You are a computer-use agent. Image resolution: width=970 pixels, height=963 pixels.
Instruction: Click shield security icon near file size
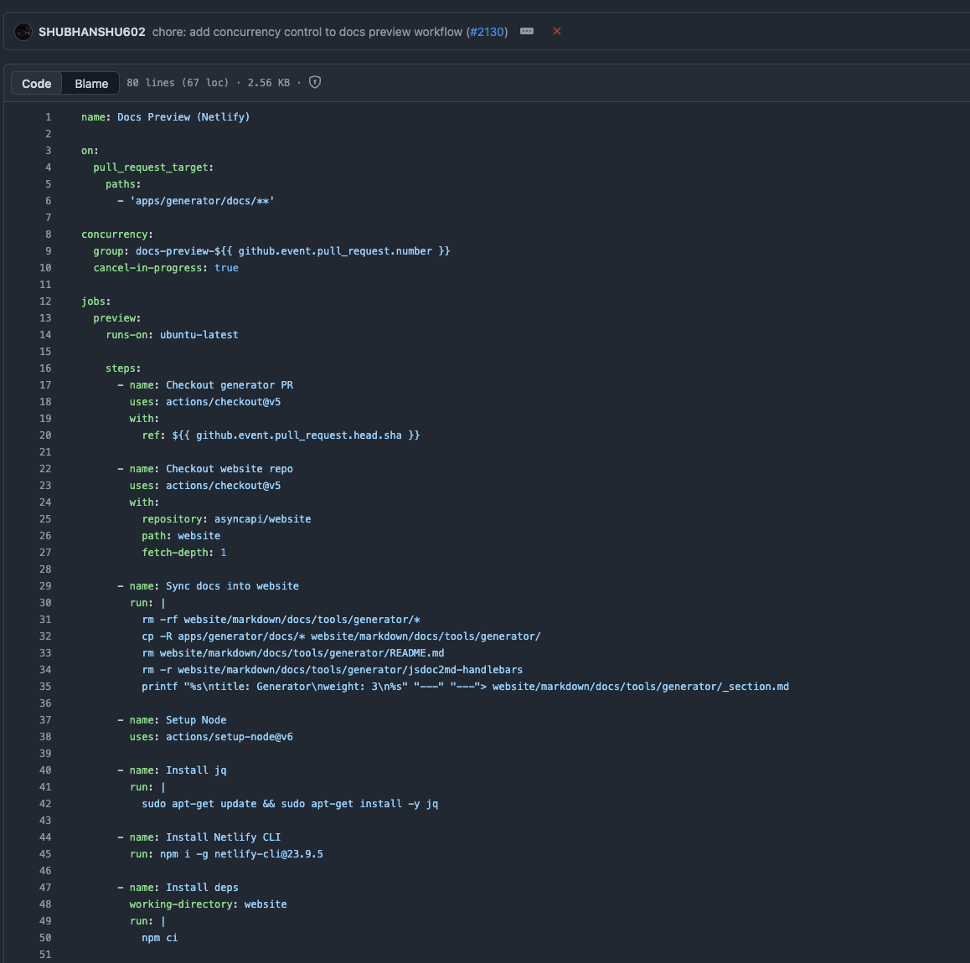(x=315, y=82)
